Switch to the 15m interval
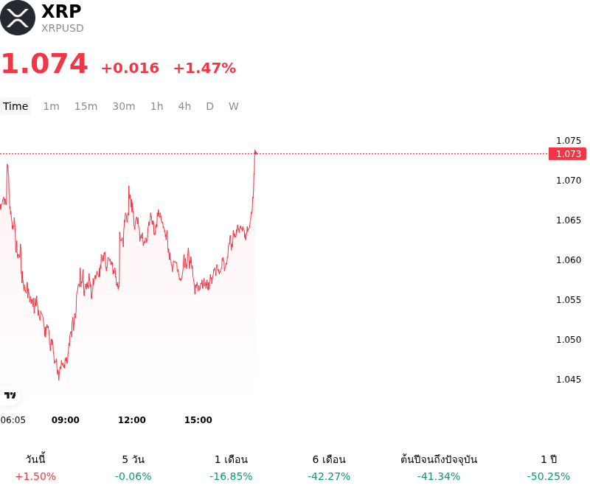This screenshot has height=491, width=590. tap(86, 106)
